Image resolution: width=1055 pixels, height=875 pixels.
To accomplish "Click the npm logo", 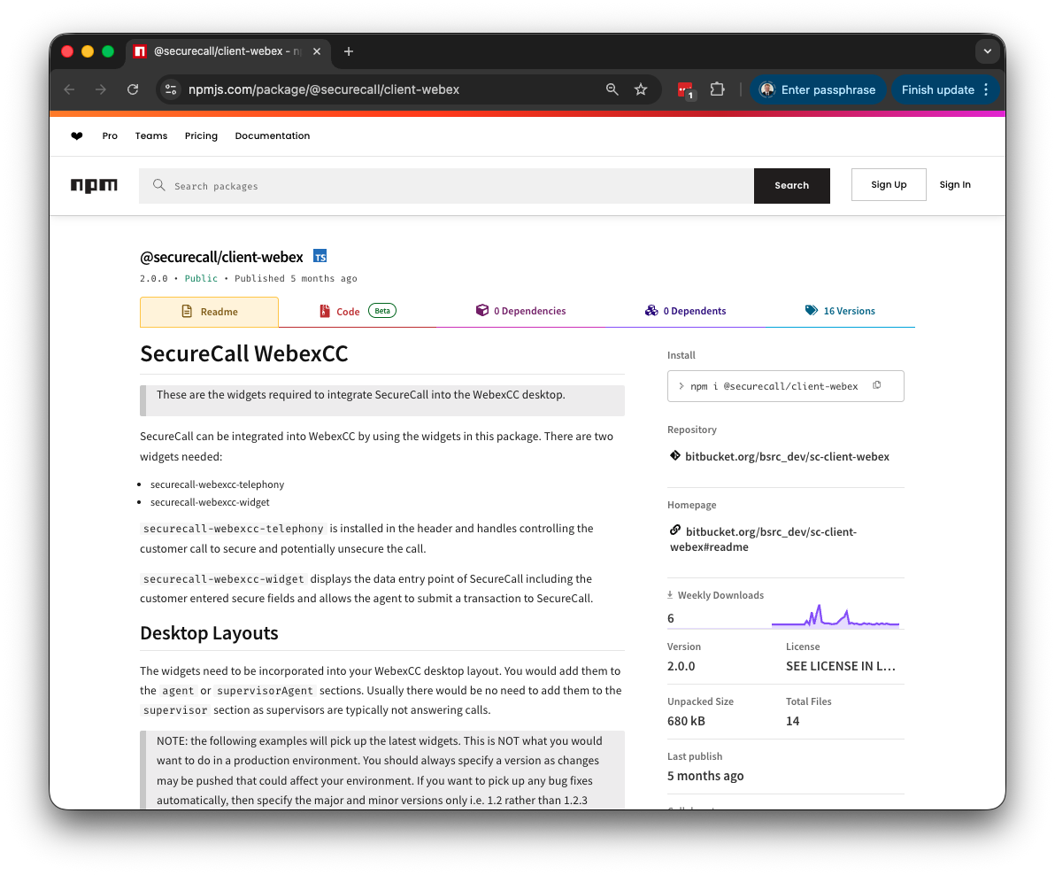I will [x=94, y=185].
